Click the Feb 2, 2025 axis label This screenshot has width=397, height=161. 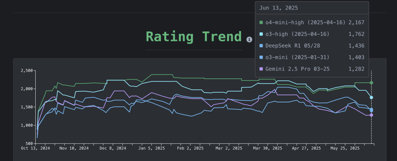click(x=190, y=149)
